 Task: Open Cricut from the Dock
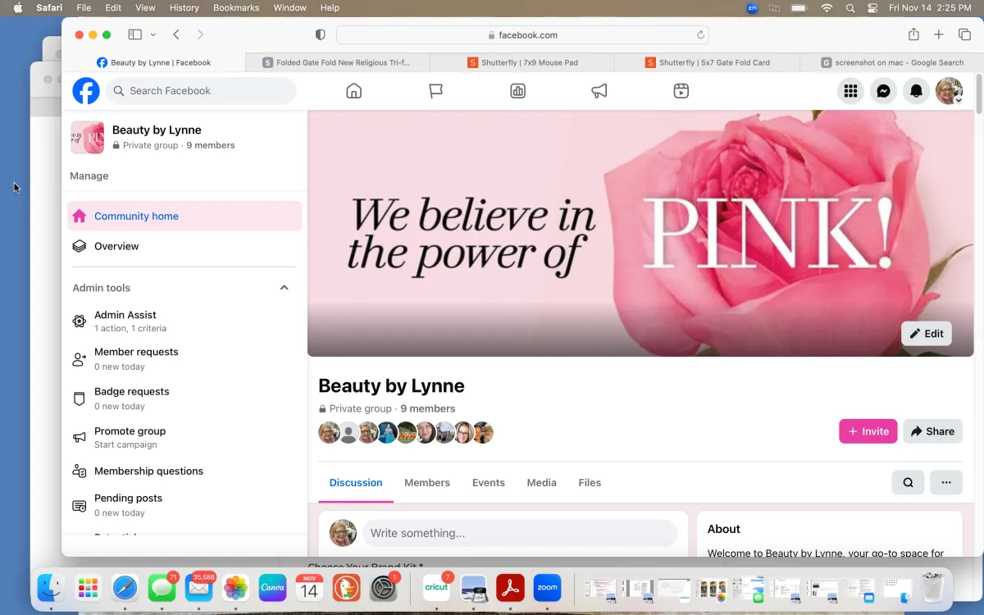pyautogui.click(x=436, y=587)
